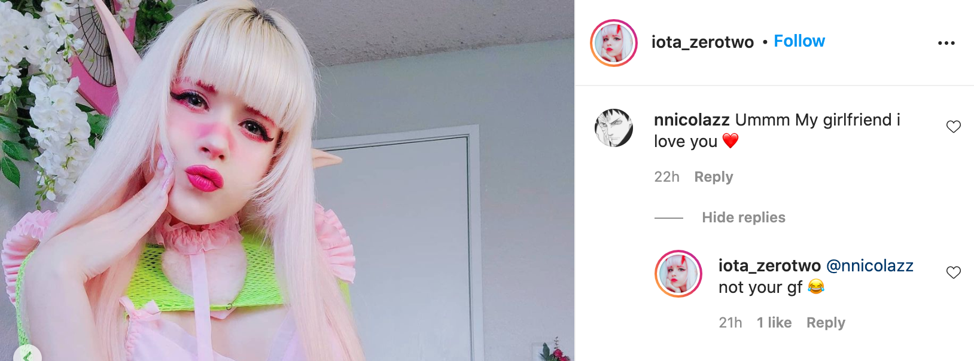Open iota_zerotwo username in the reply
Image resolution: width=974 pixels, height=361 pixels.
point(769,265)
